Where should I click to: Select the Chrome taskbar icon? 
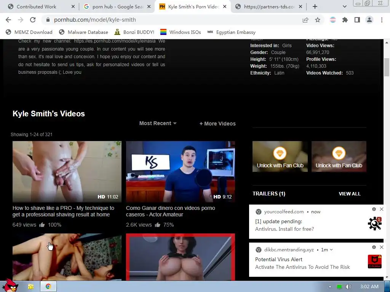[48, 287]
